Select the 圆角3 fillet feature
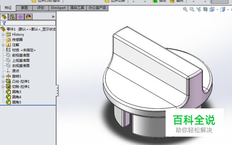The height and width of the screenshot is (145, 232). (x=14, y=92)
